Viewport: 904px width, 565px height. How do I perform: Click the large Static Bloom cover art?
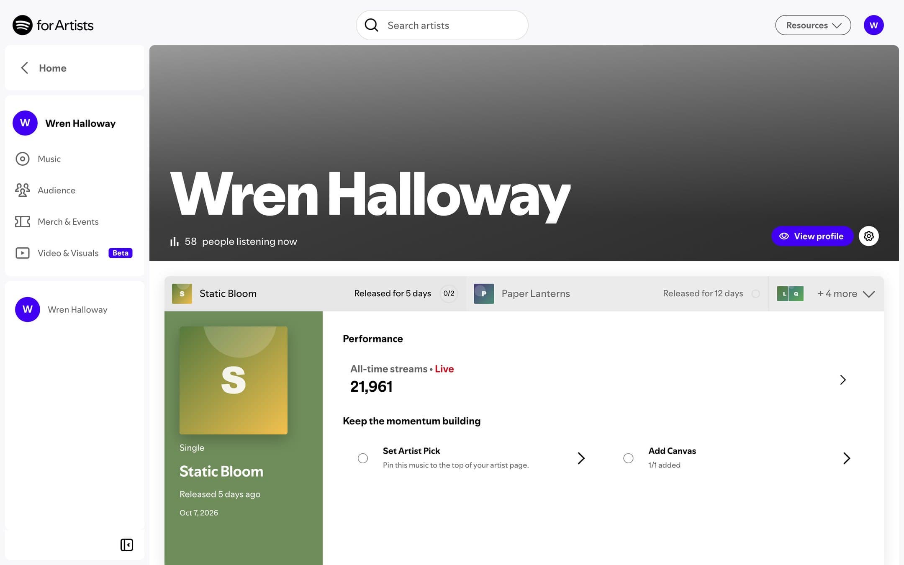234,380
